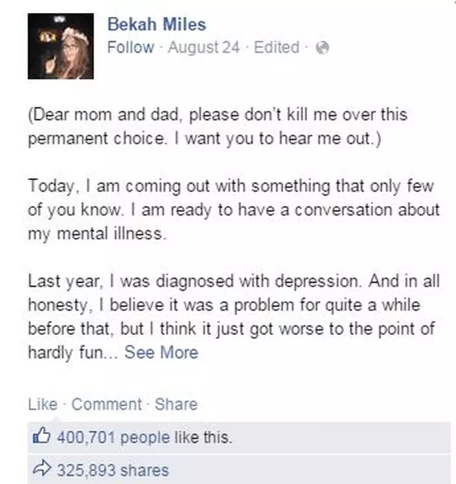
Task: Open the August 24 post timestamp
Action: tap(203, 47)
